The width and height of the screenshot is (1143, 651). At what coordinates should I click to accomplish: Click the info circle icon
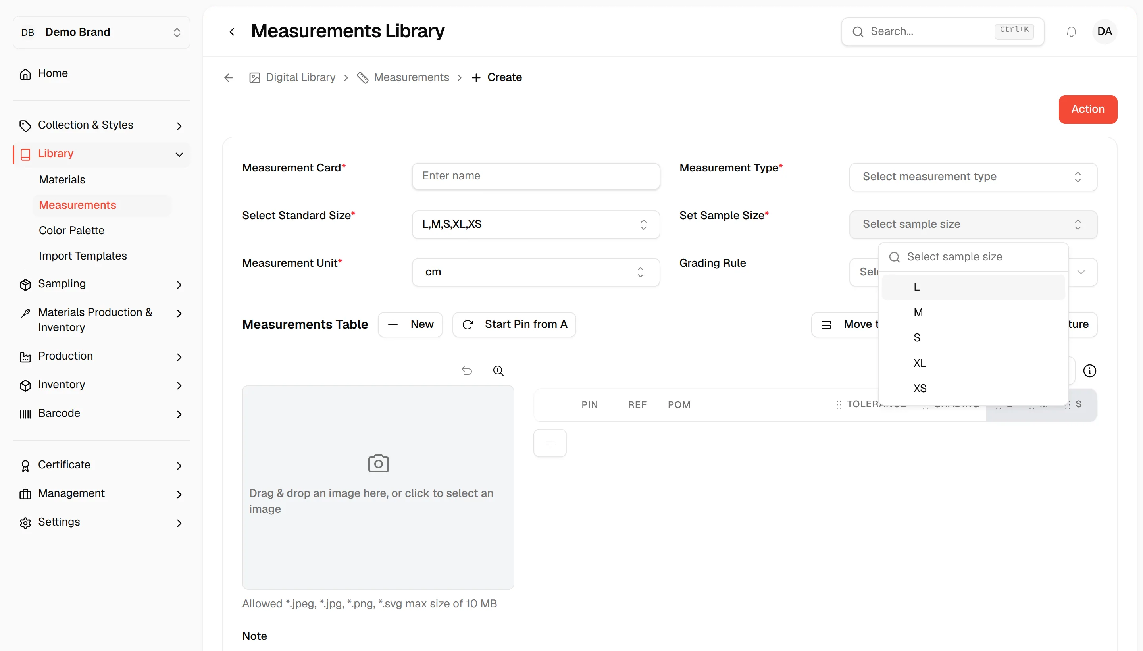click(x=1089, y=371)
